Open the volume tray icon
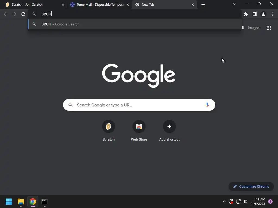Image resolution: width=278 pixels, height=208 pixels. [245, 201]
